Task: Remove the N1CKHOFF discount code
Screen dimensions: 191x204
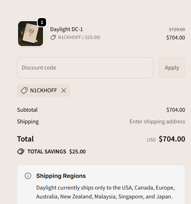Action: [x=64, y=91]
